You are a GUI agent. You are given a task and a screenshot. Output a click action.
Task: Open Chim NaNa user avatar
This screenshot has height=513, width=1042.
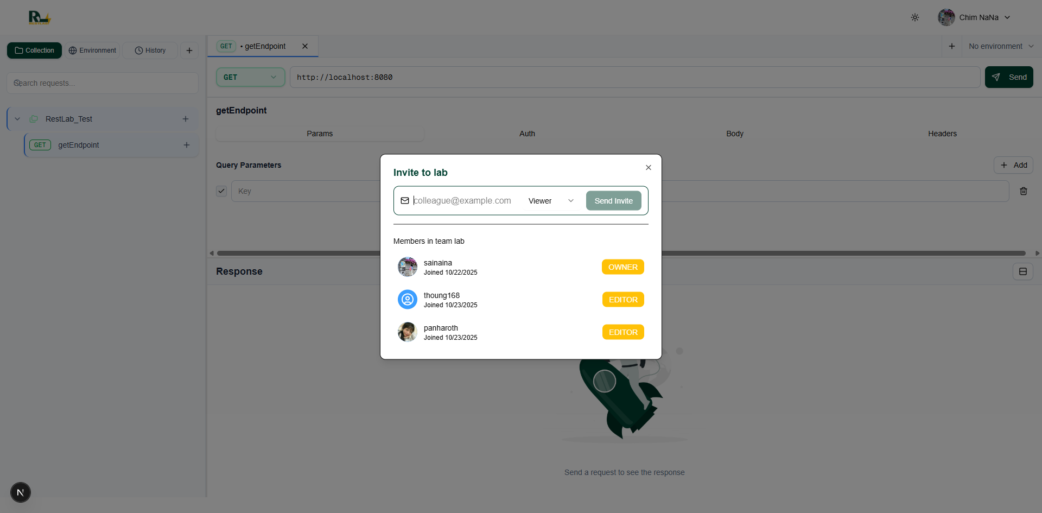point(946,17)
